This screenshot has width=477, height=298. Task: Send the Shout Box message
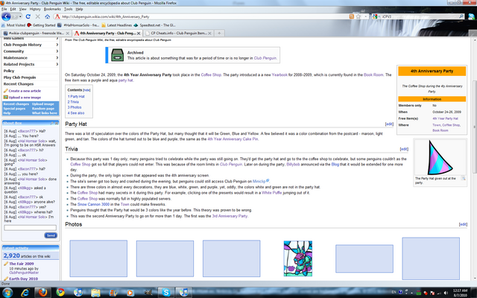[51, 235]
